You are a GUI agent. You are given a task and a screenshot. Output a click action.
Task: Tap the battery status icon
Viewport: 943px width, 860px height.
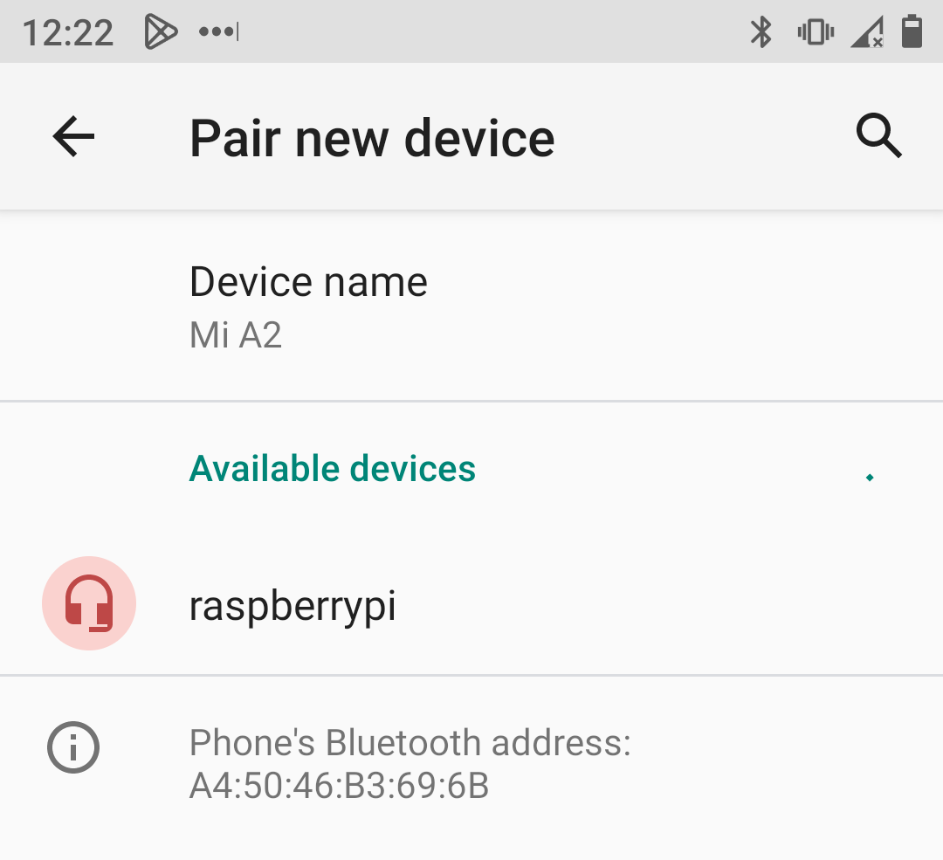point(912,31)
